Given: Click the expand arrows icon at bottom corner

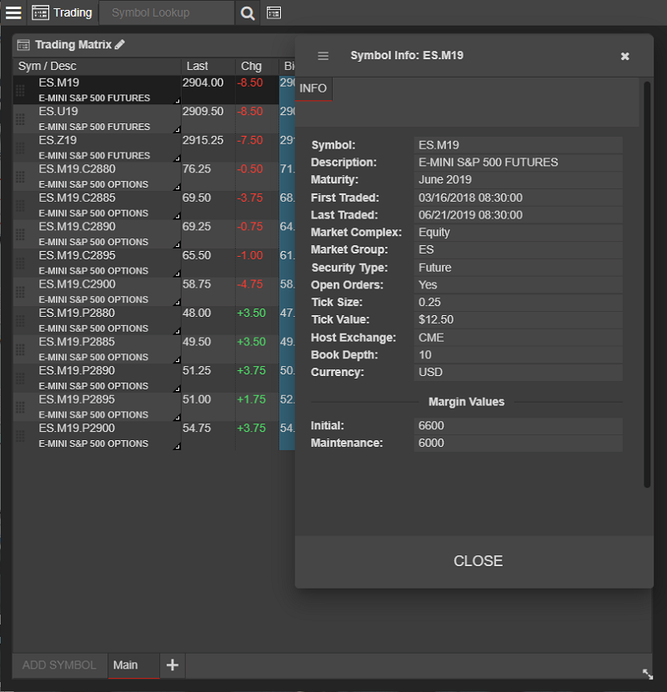Looking at the screenshot, I should click(x=648, y=674).
